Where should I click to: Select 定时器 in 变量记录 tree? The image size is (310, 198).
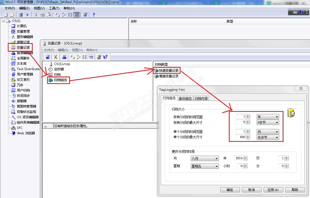59,69
